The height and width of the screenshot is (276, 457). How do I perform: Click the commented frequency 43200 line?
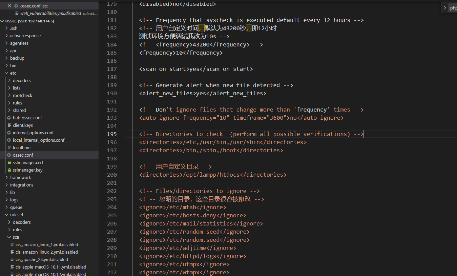click(201, 44)
